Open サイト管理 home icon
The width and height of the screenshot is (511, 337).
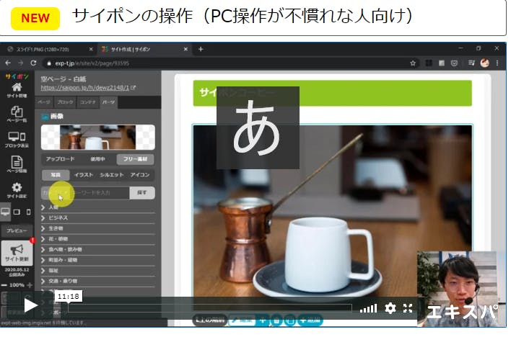17,89
